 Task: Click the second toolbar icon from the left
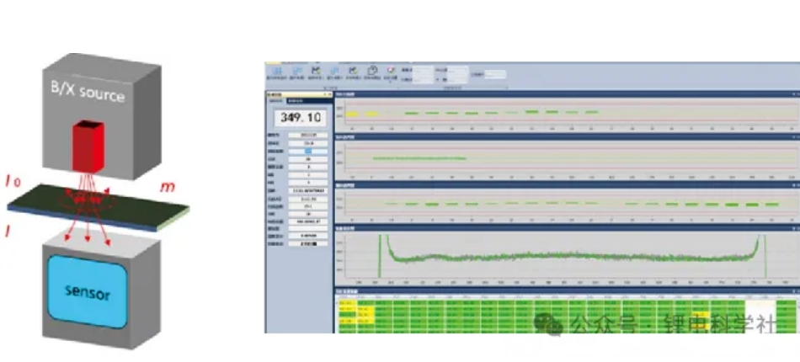[x=295, y=72]
